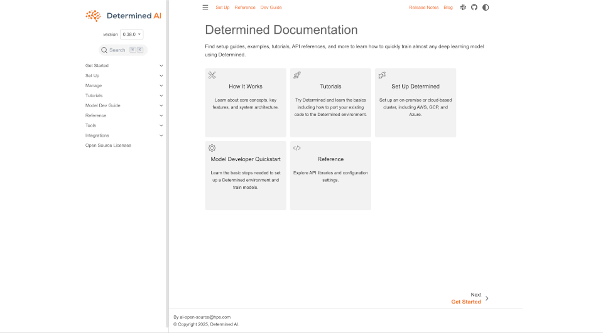Open the Set Up top navigation item
603x333 pixels.
click(x=222, y=8)
